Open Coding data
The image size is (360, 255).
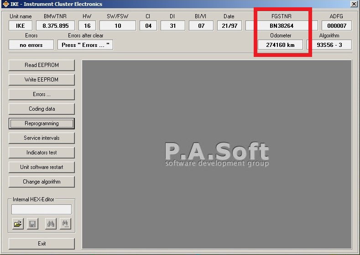[42, 109]
